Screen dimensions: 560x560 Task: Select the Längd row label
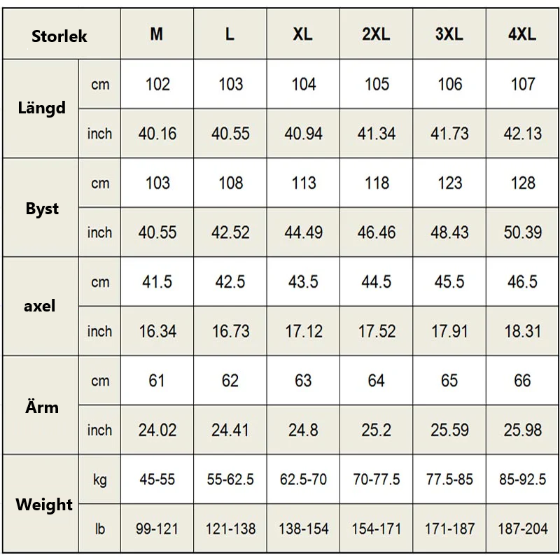tap(42, 108)
